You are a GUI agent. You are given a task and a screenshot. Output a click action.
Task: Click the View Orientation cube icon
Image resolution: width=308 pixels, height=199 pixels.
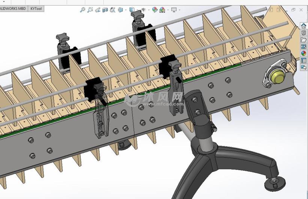[120, 10]
